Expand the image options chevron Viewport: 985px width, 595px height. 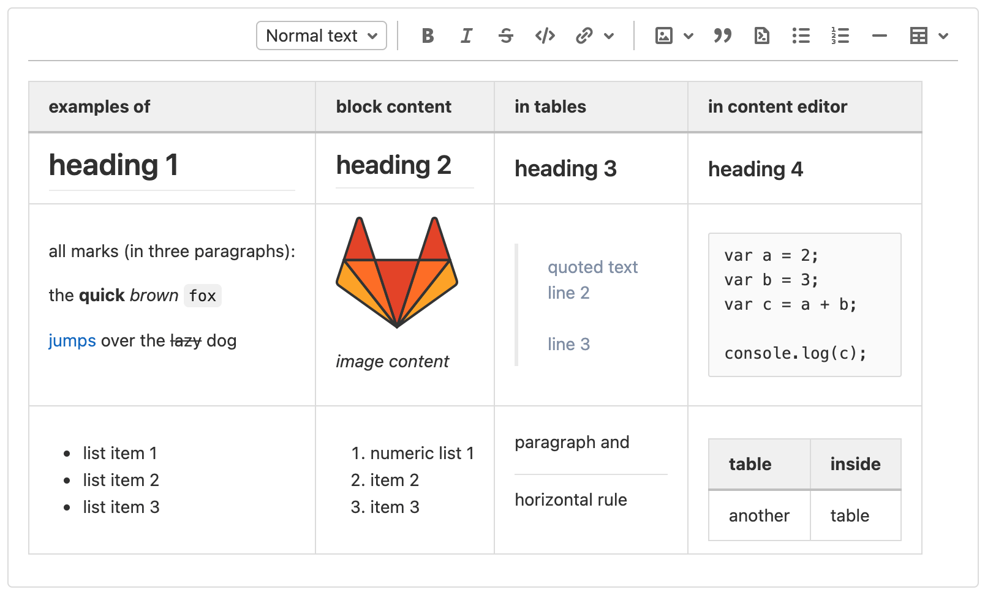[x=689, y=36]
